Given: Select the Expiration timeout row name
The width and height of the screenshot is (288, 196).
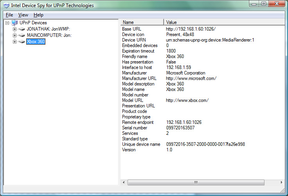Looking at the screenshot, I should 138,51.
